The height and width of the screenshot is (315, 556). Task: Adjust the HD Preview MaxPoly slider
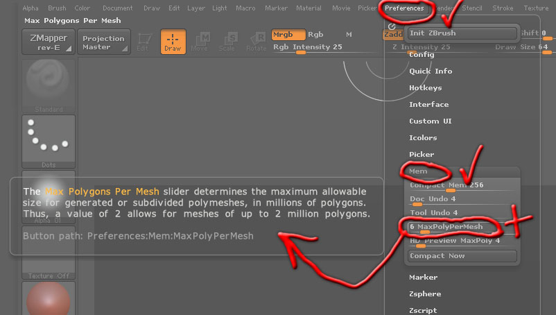point(462,241)
